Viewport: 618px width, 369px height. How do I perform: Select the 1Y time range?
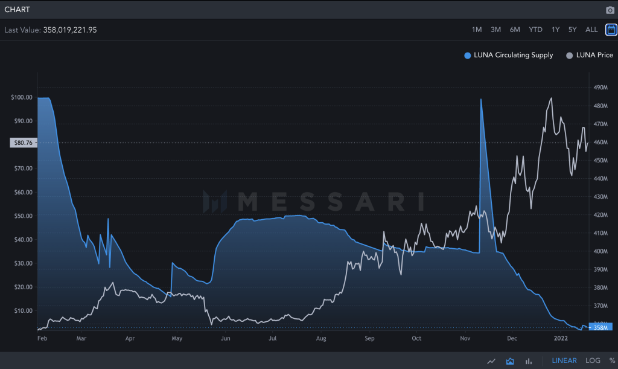555,30
